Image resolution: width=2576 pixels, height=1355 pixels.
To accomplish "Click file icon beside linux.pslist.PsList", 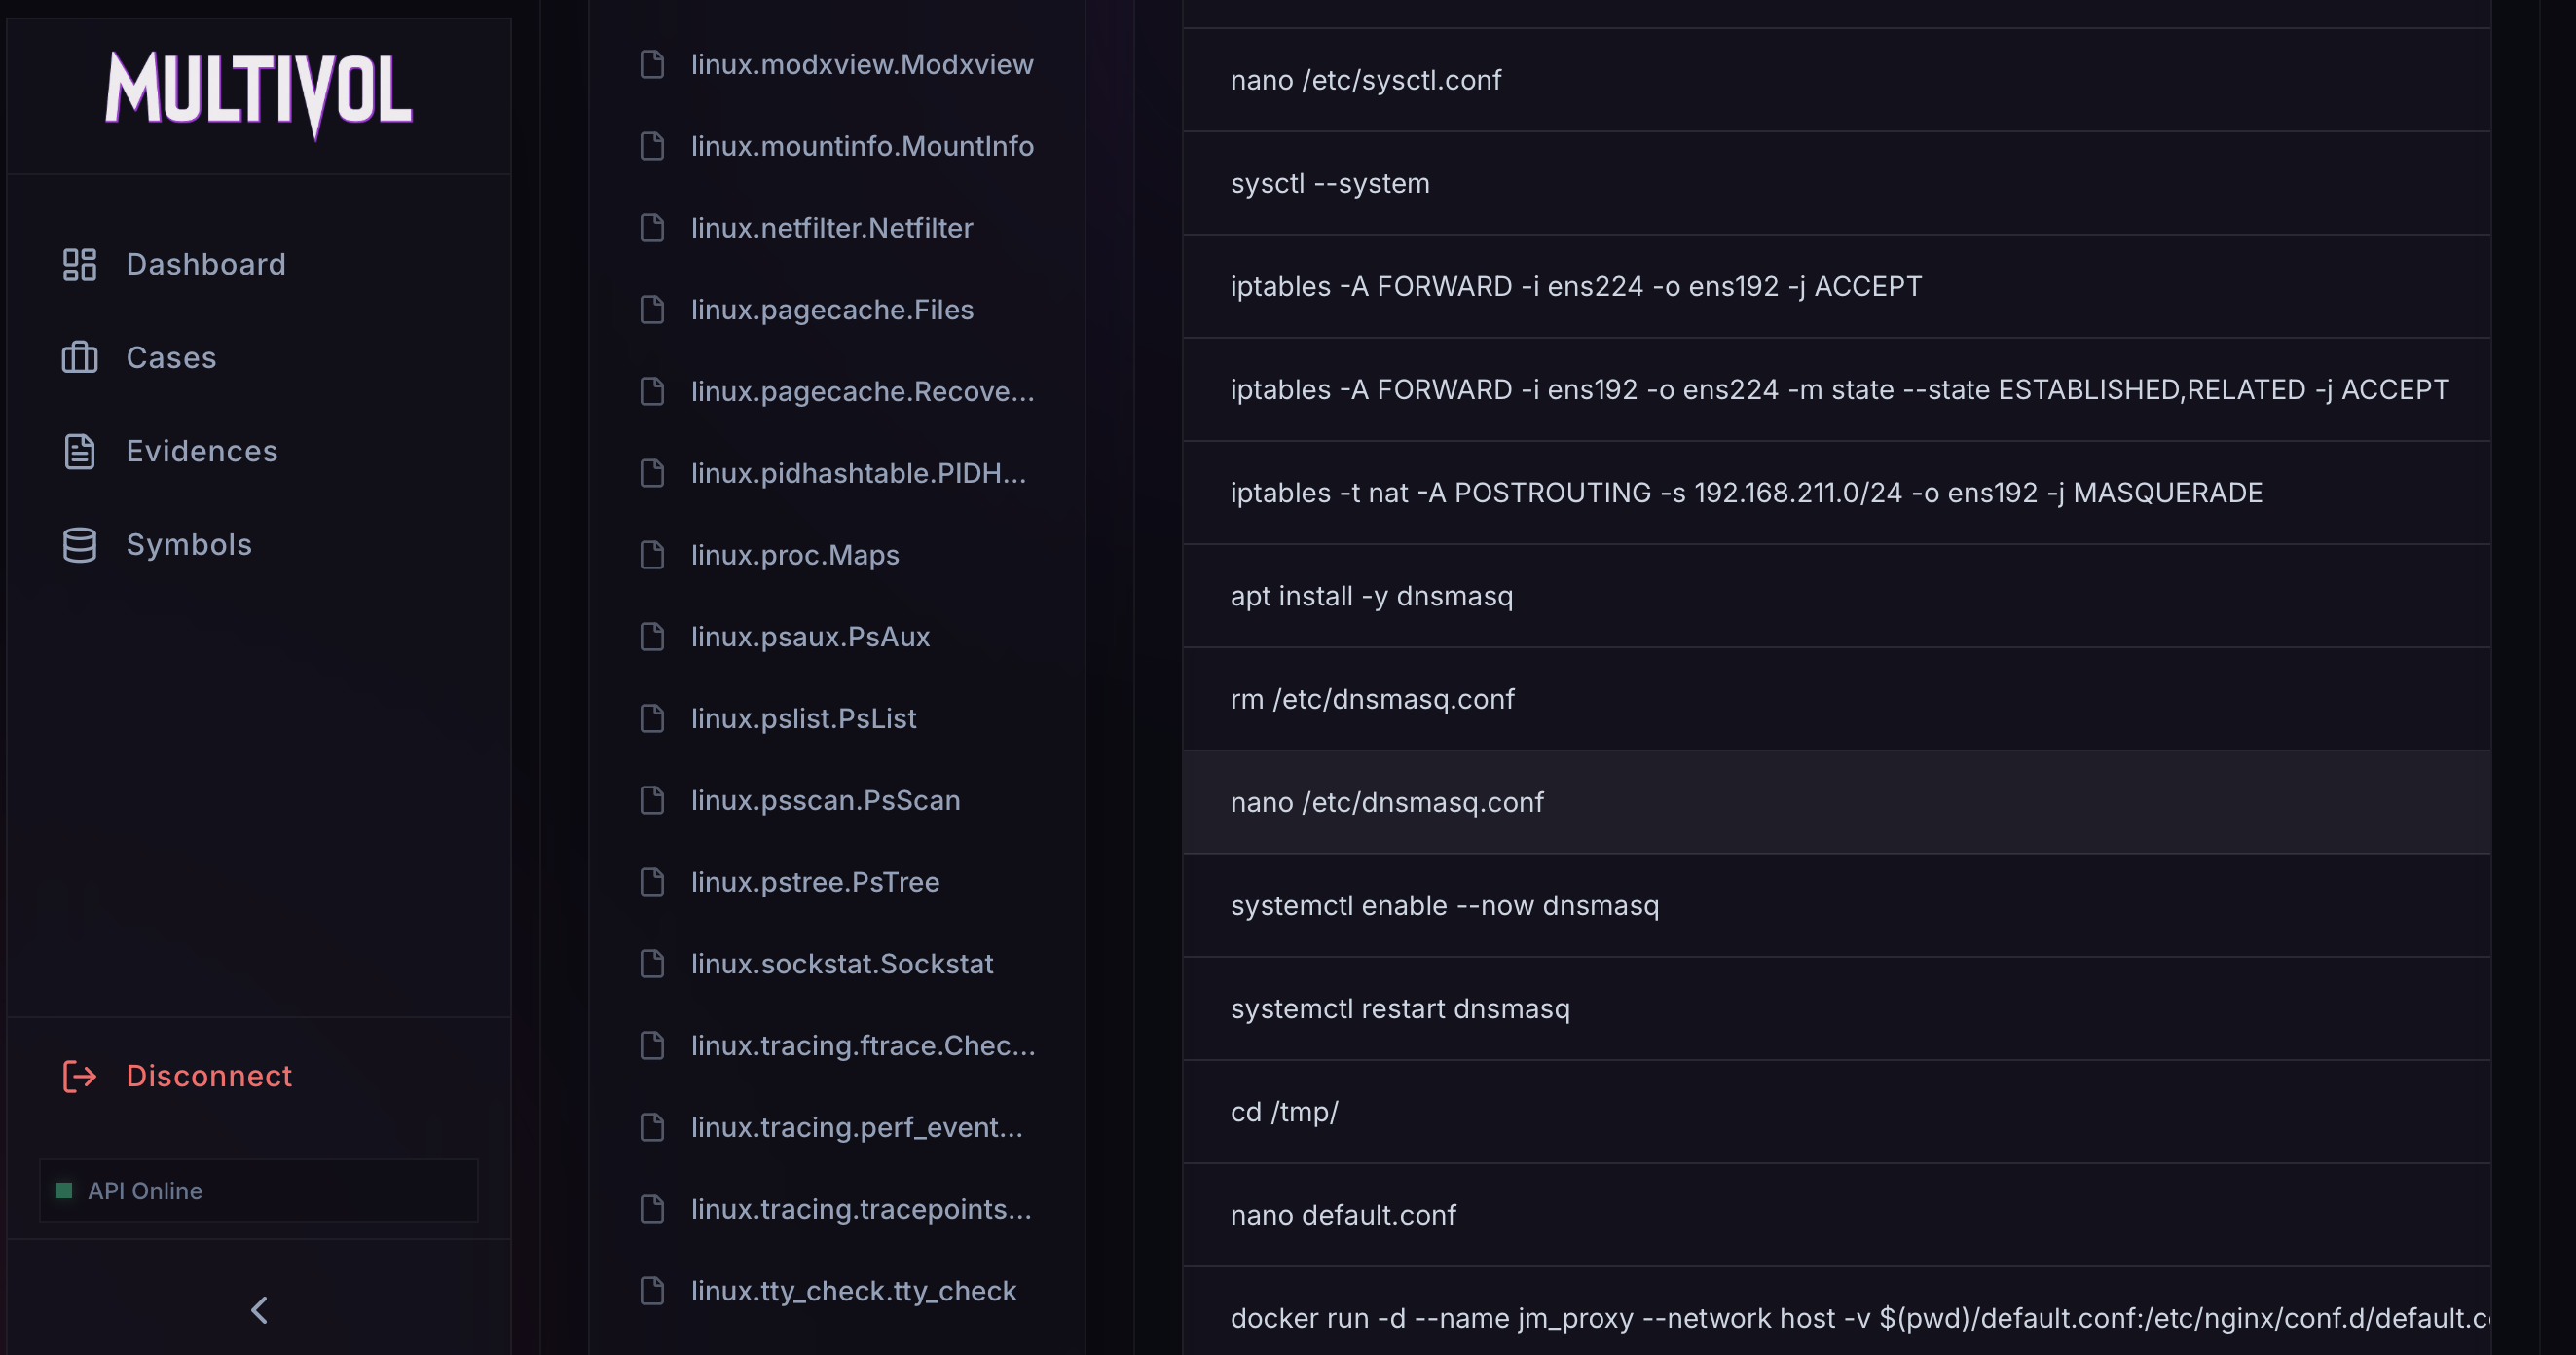I will 652,718.
